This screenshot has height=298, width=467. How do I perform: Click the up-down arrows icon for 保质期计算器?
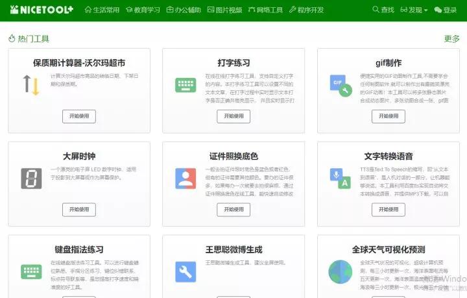click(31, 85)
